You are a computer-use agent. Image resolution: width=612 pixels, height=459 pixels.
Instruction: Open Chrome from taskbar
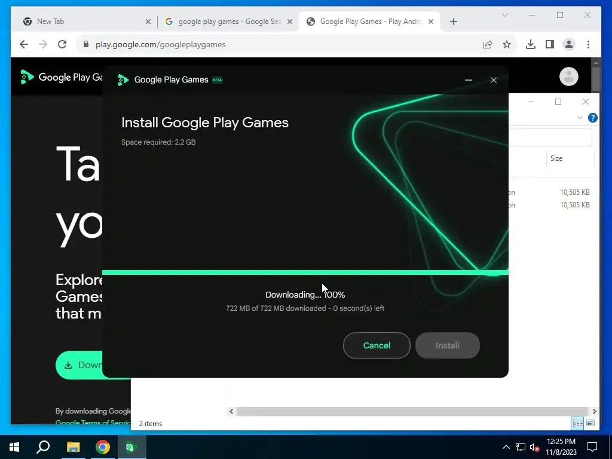pyautogui.click(x=103, y=447)
